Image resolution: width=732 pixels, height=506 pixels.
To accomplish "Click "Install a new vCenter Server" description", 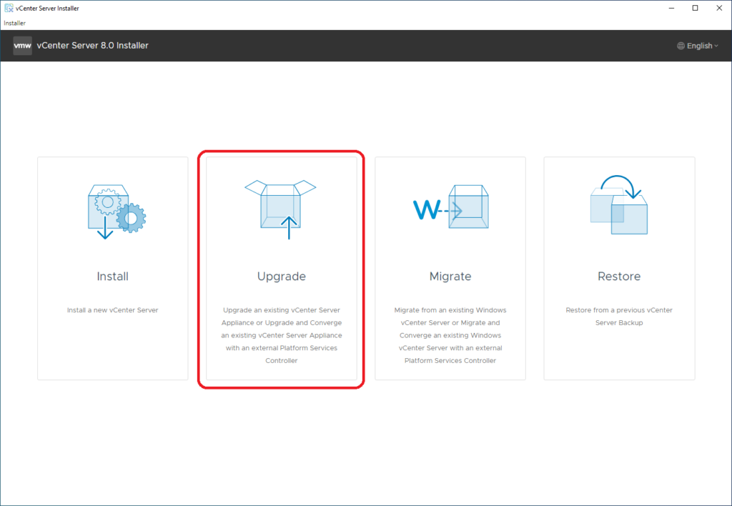I will [x=113, y=310].
